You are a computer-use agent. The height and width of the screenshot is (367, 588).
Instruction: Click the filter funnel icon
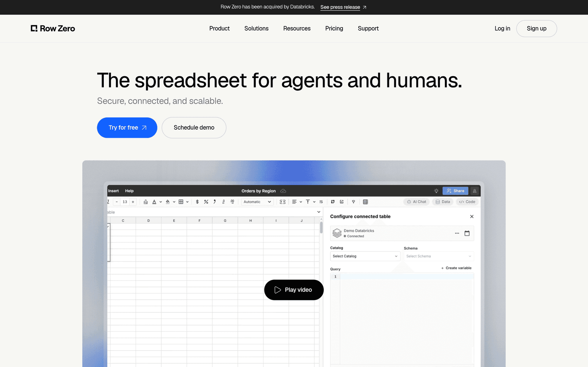353,202
